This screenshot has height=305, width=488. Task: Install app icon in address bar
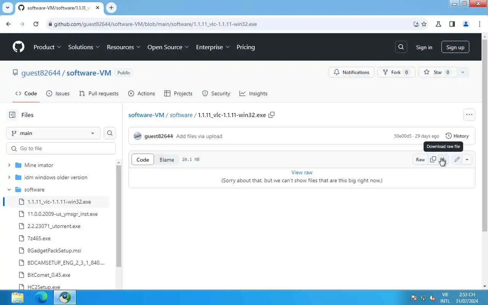416,24
